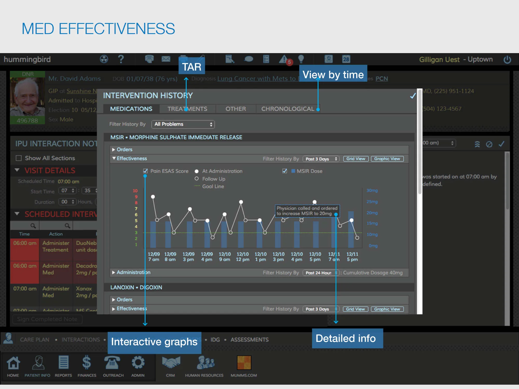This screenshot has height=389, width=519.
Task: Expand the Orders section under Lanoxin Digoxin
Action: tap(113, 300)
